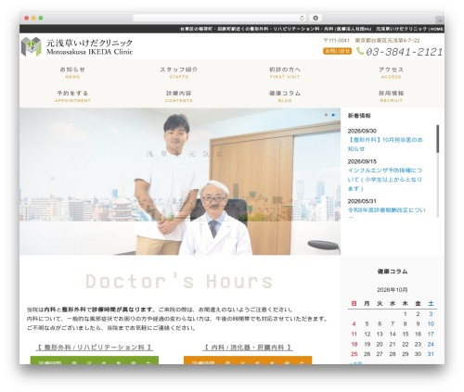The height and width of the screenshot is (392, 464).
Task: Select calendar date 29
Action: 406,354
